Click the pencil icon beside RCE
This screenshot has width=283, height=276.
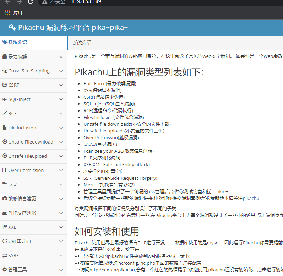[5, 113]
